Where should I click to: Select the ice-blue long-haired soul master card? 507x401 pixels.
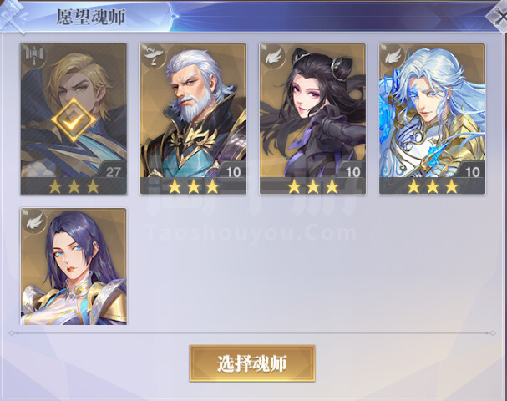click(x=433, y=119)
